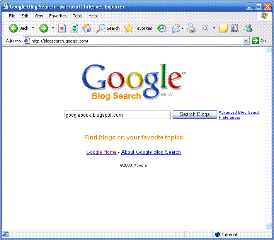Click 'Find blogs on your favorite topics' heading

[133, 138]
